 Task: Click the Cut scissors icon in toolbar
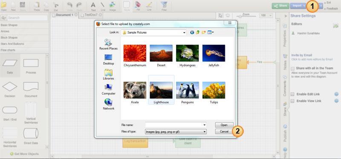pyautogui.click(x=56, y=5)
